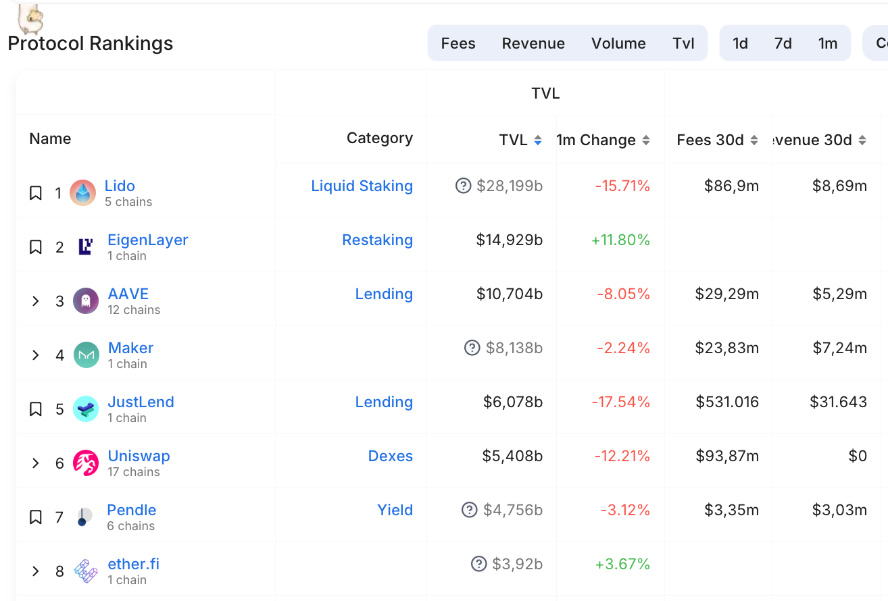Screen dimensions: 888x601
Task: Click the +11.80% change value
Action: coord(621,240)
